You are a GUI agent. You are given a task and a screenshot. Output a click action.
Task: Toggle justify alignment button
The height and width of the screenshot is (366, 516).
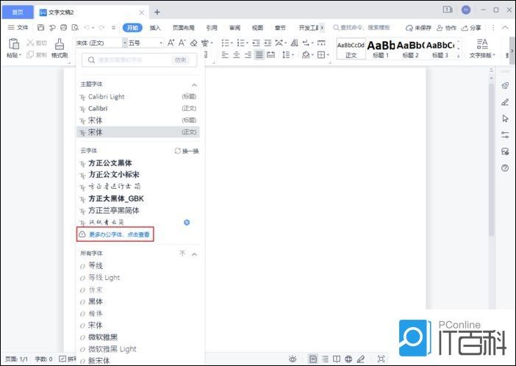coord(259,54)
